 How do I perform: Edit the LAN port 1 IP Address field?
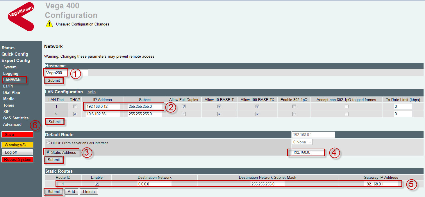pos(103,107)
